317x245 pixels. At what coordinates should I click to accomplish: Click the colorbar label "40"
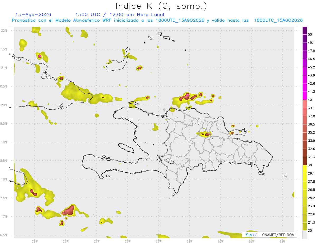pos(310,100)
